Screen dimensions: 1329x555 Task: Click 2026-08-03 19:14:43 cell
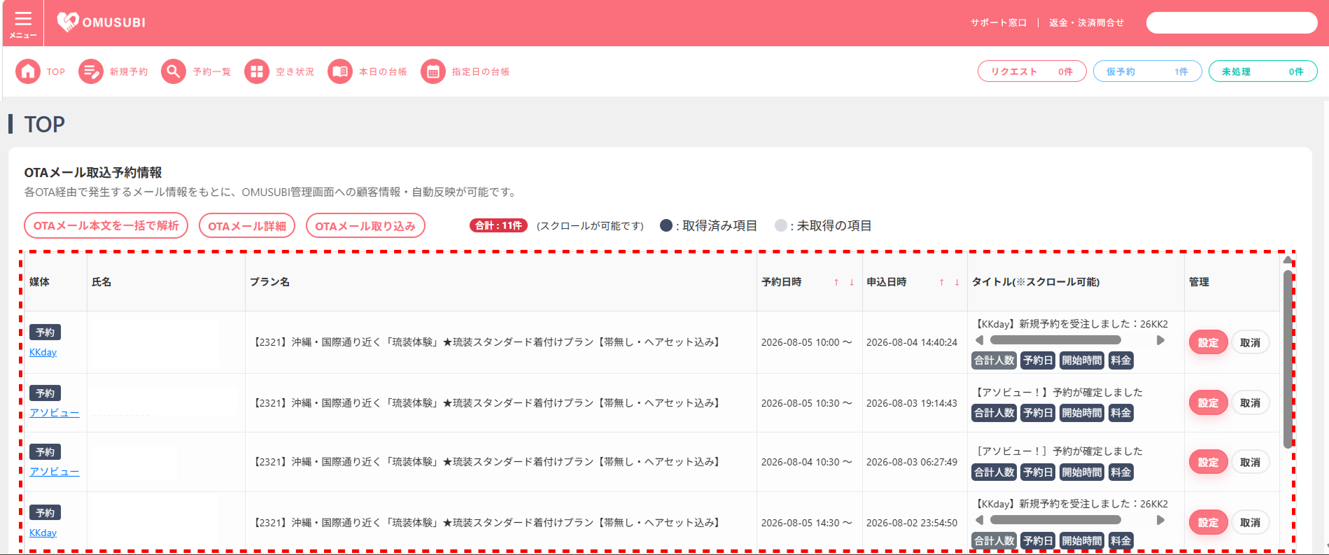[x=912, y=403]
